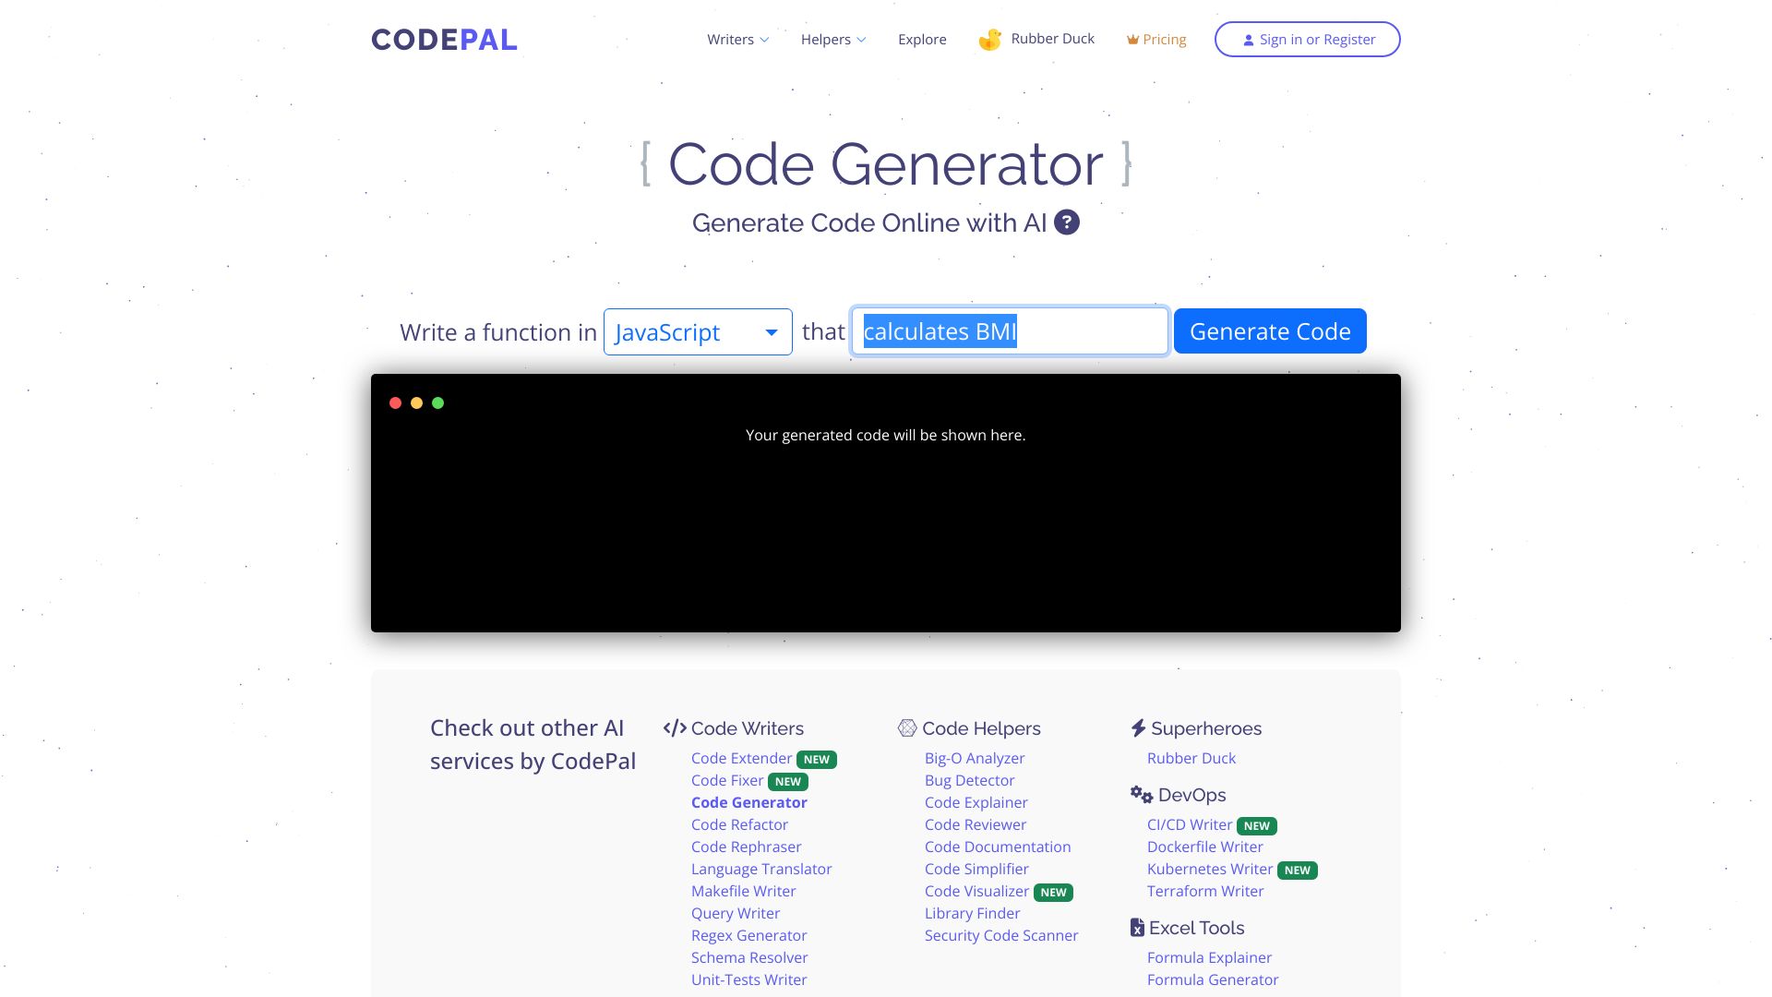The height and width of the screenshot is (997, 1772).
Task: Expand the Writers dropdown menu
Action: [736, 38]
